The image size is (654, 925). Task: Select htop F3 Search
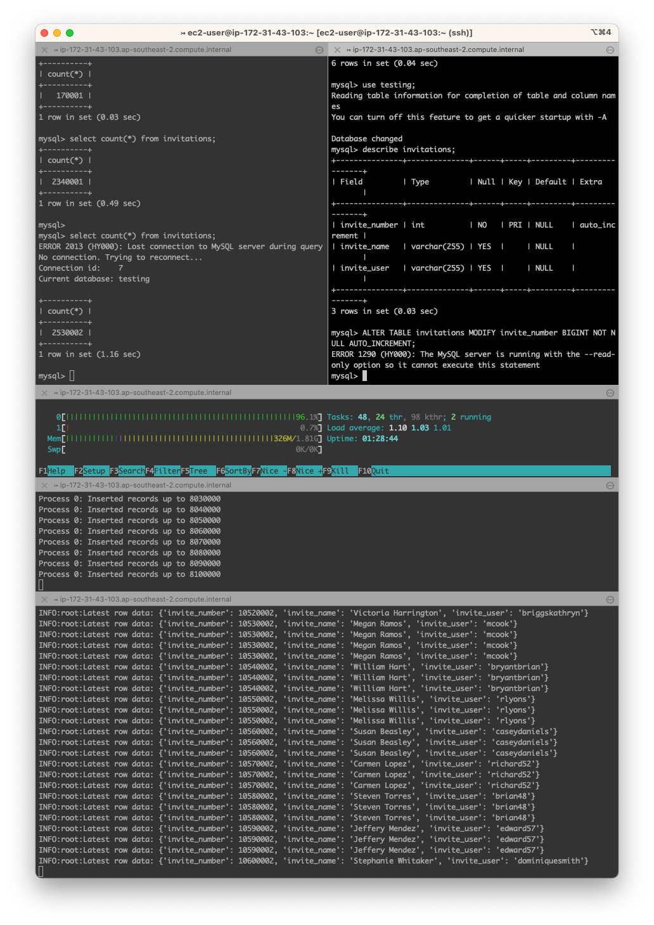pyautogui.click(x=127, y=470)
